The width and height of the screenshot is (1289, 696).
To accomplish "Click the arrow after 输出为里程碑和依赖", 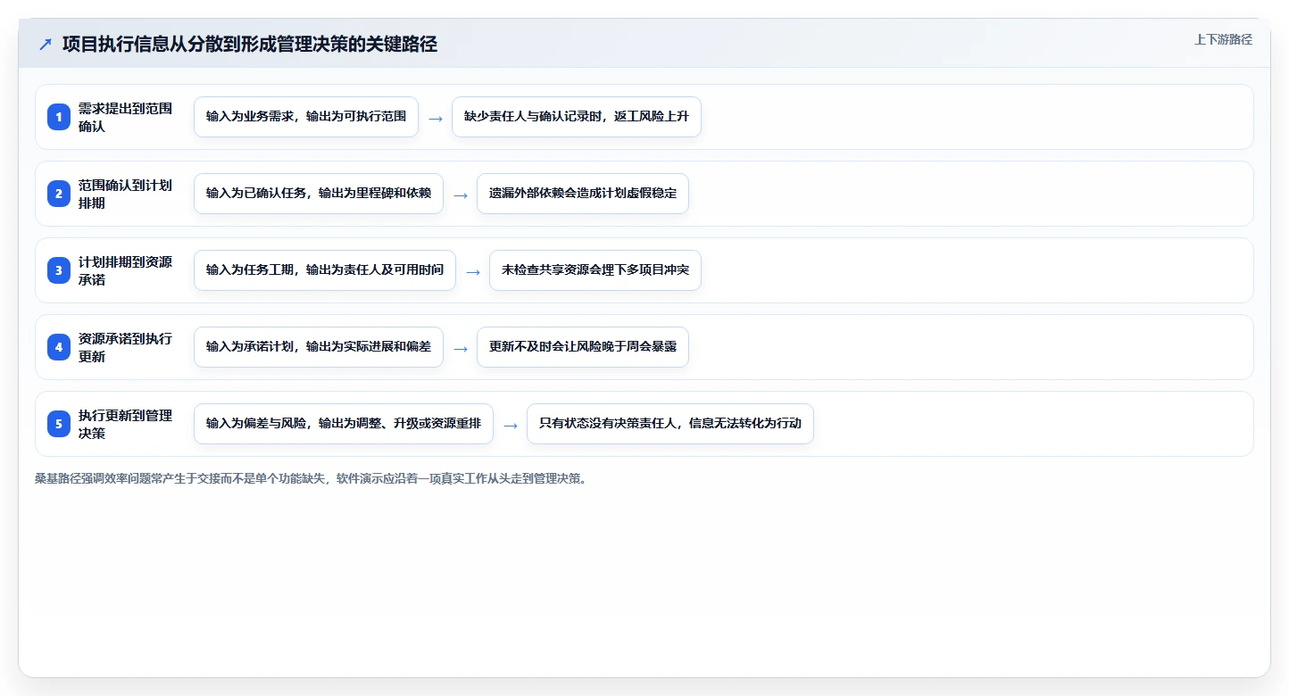I will click(461, 195).
